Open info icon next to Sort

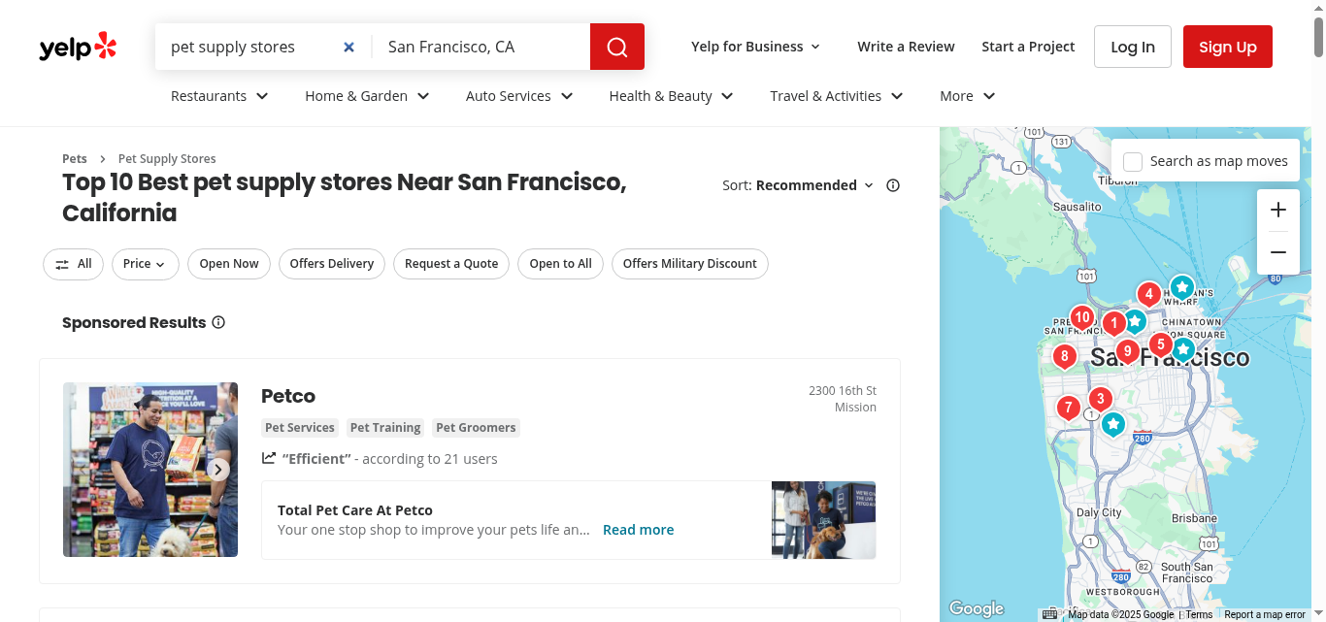893,185
